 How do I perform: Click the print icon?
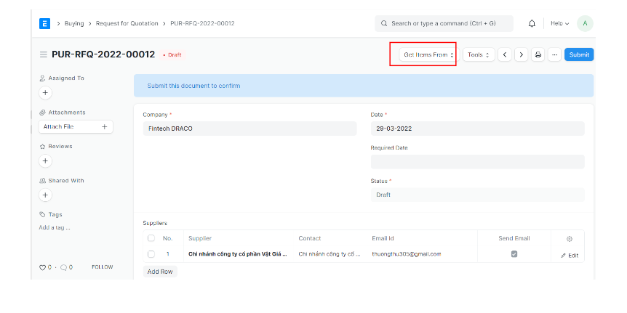[538, 54]
